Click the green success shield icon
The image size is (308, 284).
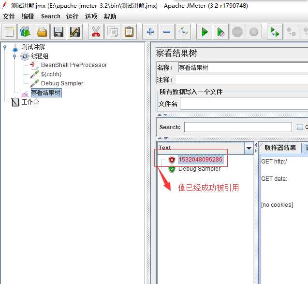[x=172, y=169]
